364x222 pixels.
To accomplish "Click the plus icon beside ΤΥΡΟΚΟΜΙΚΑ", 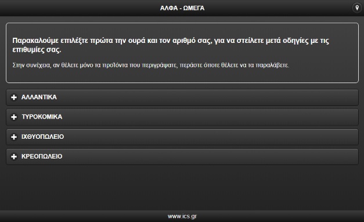I will [x=14, y=117].
